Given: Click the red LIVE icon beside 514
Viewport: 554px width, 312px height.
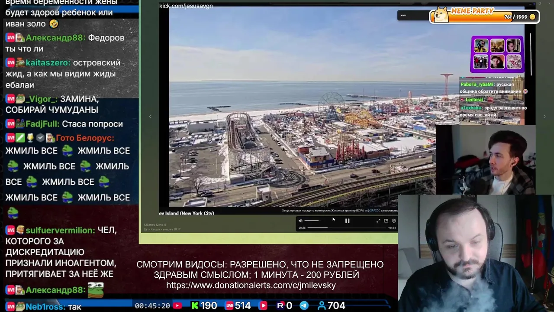Looking at the screenshot, I should tap(229, 305).
